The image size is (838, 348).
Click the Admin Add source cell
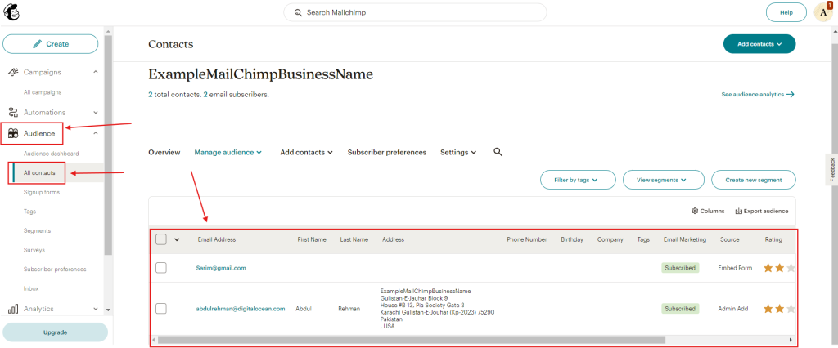(x=732, y=309)
